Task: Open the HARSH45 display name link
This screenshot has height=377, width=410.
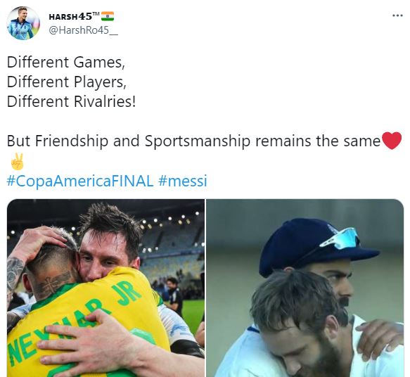Action: coord(70,16)
